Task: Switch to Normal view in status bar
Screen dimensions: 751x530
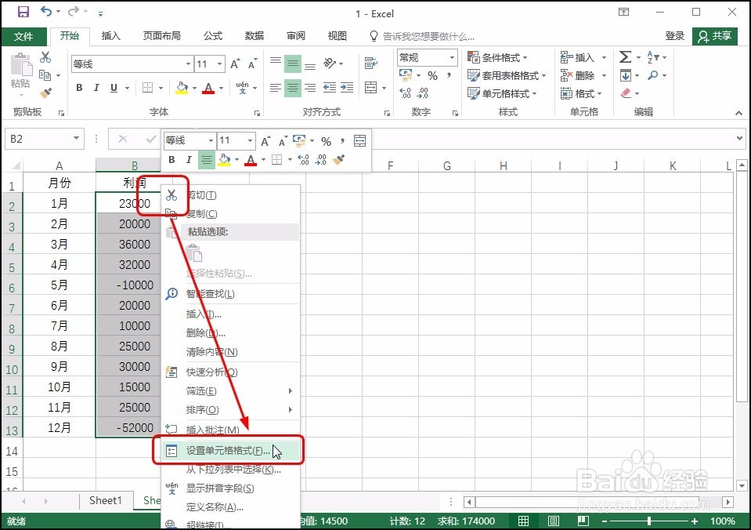Action: [523, 521]
